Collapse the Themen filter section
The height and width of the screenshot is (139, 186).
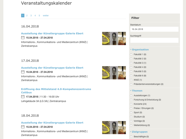click(137, 91)
